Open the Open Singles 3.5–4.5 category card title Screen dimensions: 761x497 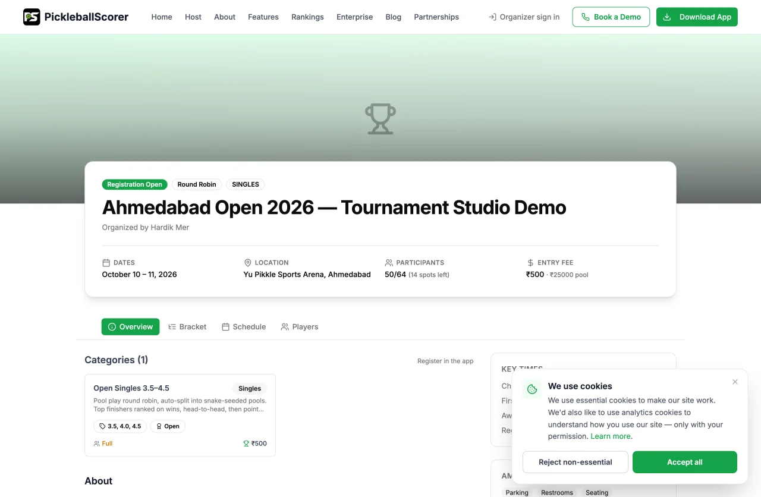[131, 388]
